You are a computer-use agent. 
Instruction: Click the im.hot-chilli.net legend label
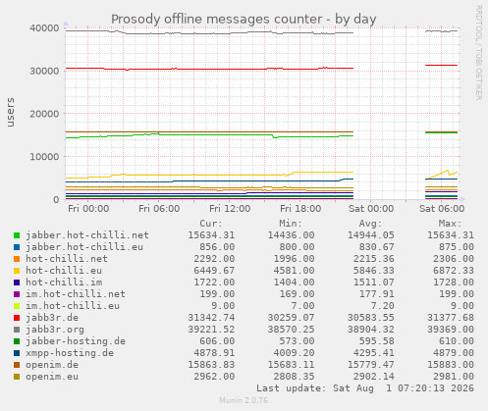point(76,294)
